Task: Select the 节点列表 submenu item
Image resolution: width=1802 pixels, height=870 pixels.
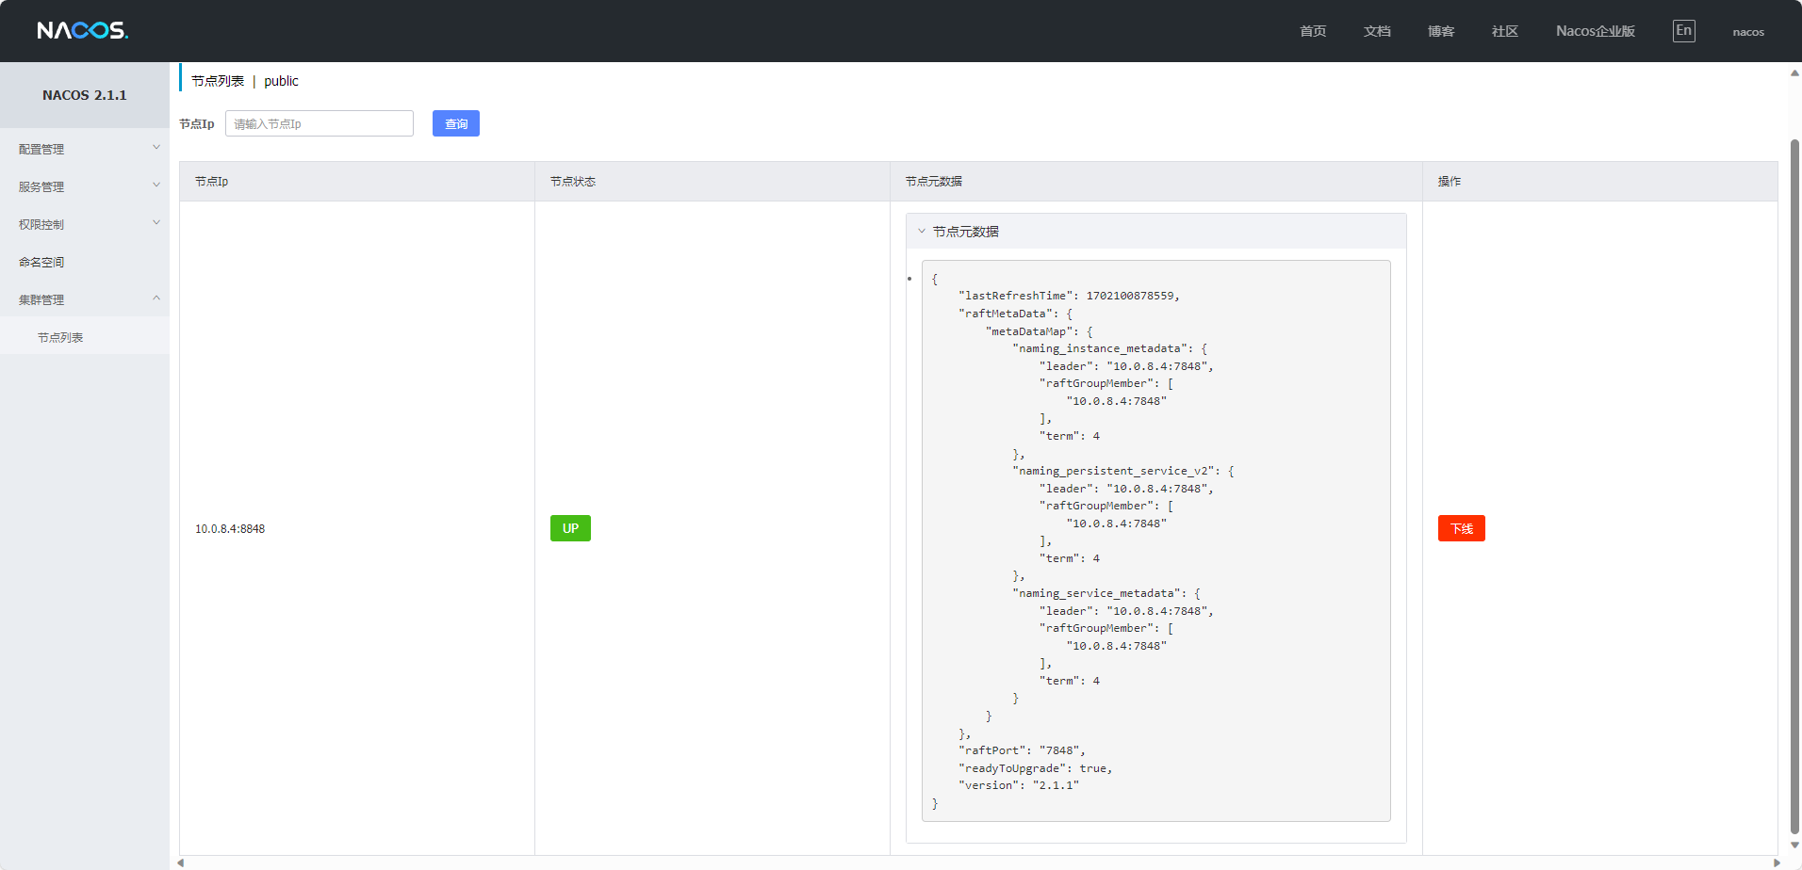Action: coord(85,337)
